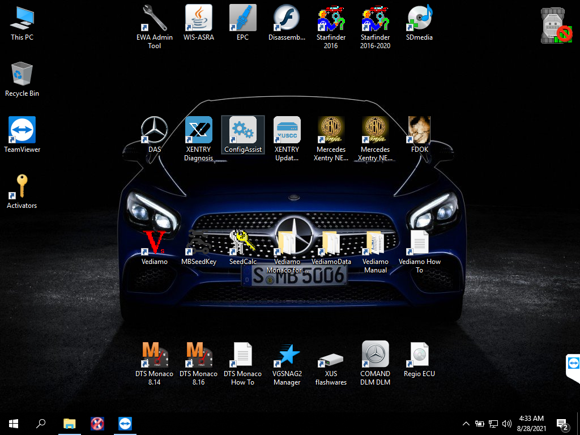580x435 pixels.
Task: Click the Windows Start button
Action: (x=13, y=423)
